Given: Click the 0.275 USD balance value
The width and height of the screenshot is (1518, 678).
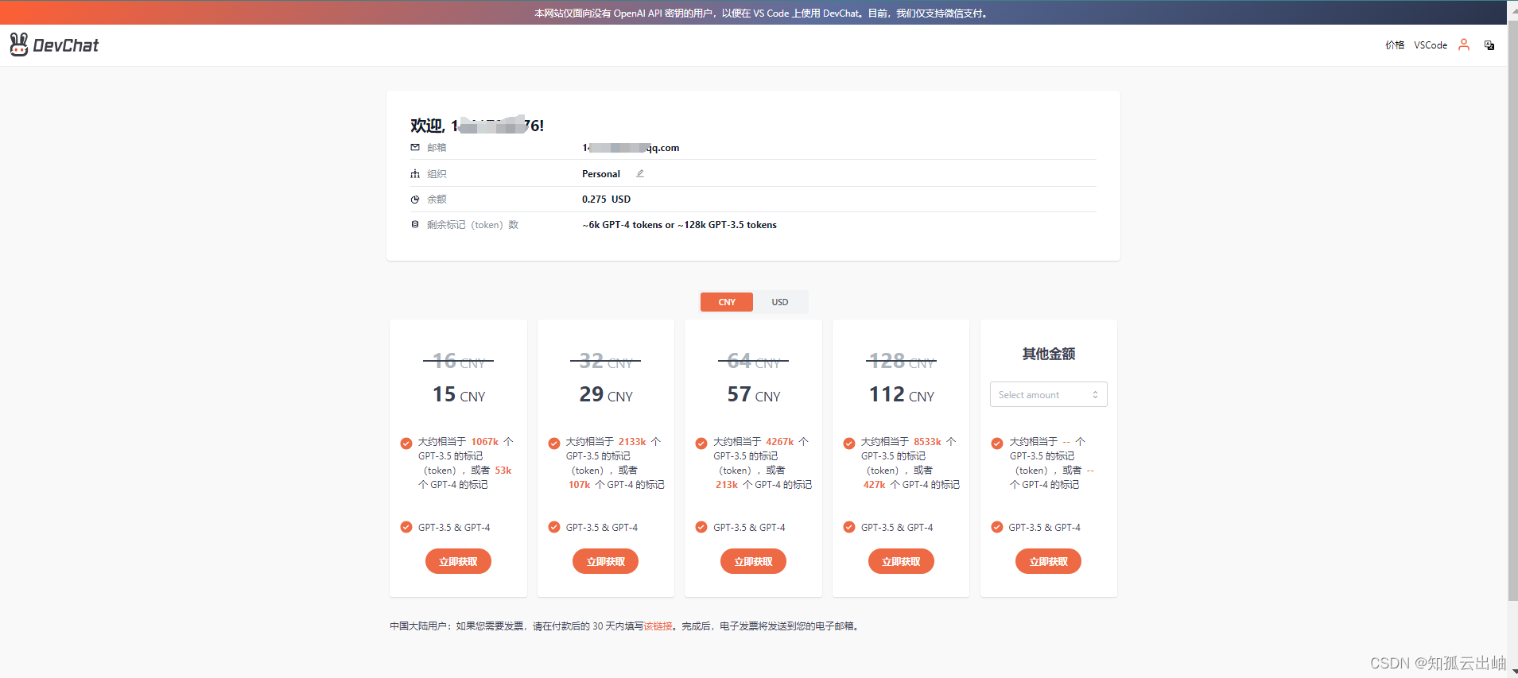Looking at the screenshot, I should click(606, 200).
